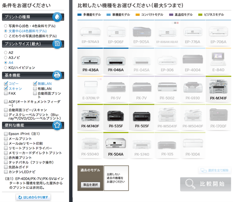Select こだわりの写真(8色顔料モデル) radio
233x202 pixels.
5,36
